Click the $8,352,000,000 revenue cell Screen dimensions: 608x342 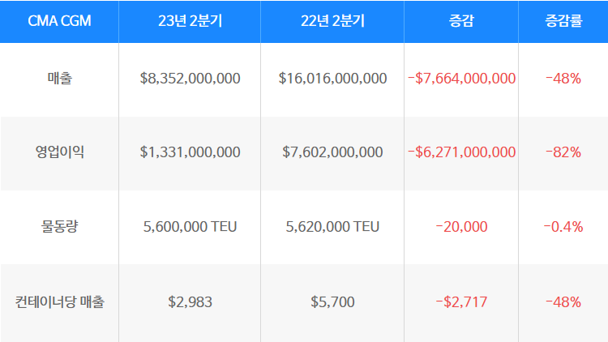click(190, 79)
